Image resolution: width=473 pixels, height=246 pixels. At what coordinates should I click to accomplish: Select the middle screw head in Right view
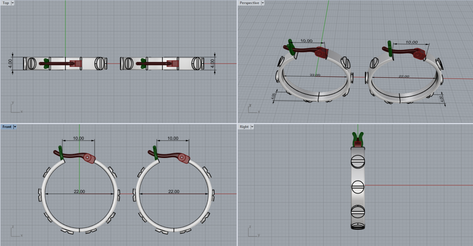[x=357, y=186]
